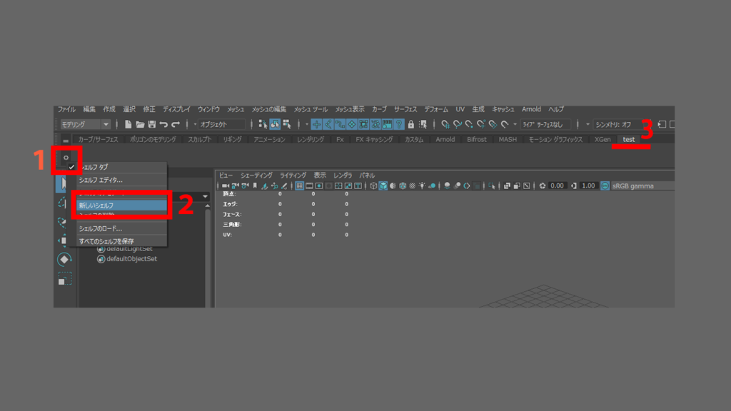Select the Scale tool in toolbox
731x411 pixels.
(x=64, y=279)
